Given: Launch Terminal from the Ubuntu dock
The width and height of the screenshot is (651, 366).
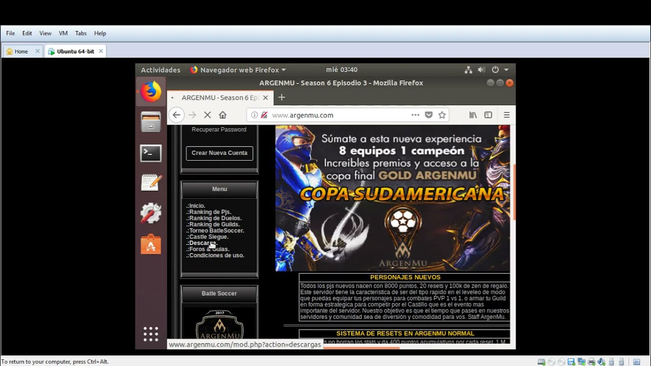Looking at the screenshot, I should 151,153.
